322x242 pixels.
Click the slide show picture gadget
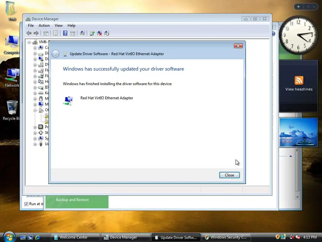coord(298,132)
